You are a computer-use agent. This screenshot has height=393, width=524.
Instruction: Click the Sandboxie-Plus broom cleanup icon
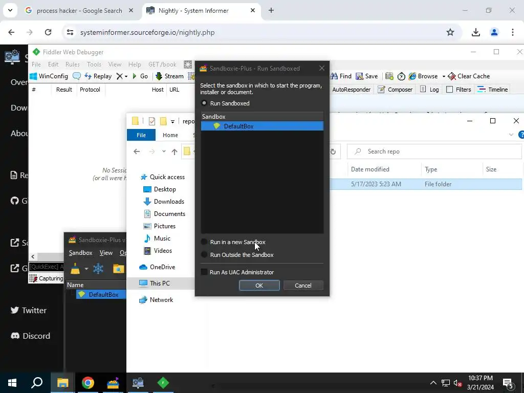click(x=75, y=269)
